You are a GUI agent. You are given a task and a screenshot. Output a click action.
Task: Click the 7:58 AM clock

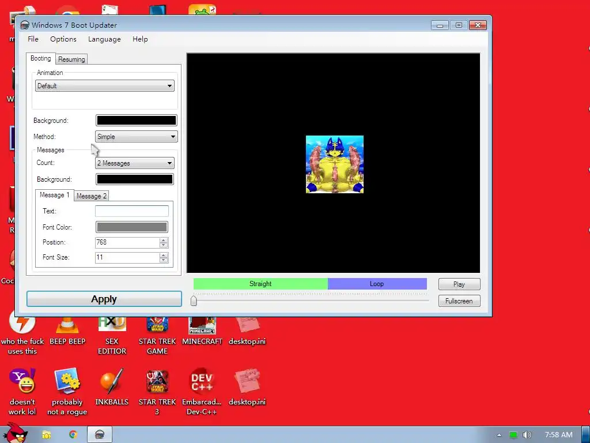tap(559, 435)
